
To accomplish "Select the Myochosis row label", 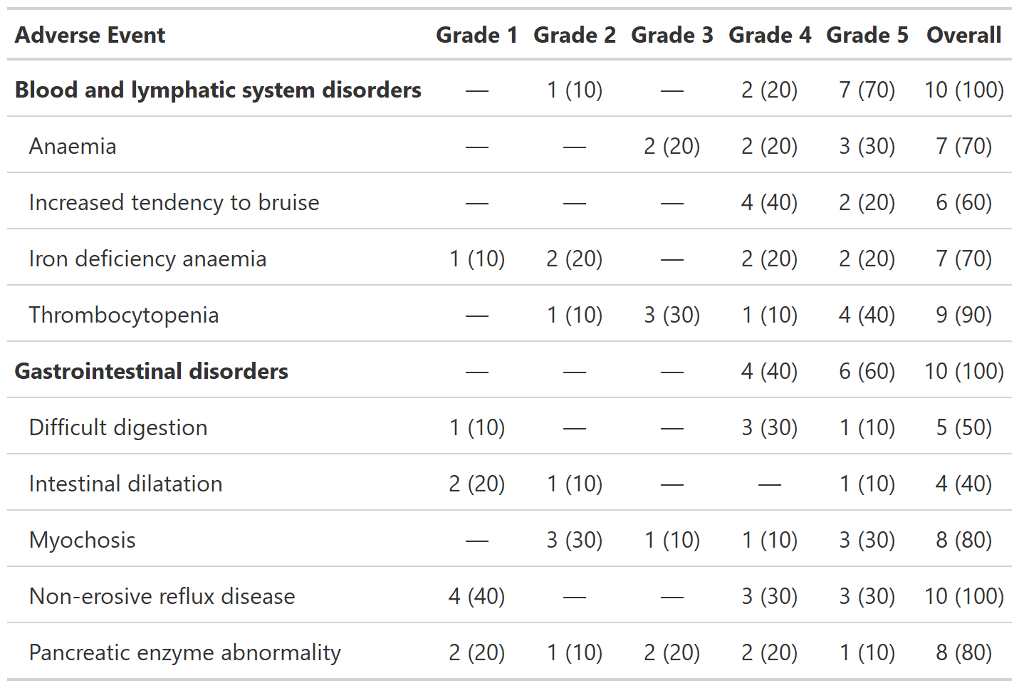I will pyautogui.click(x=82, y=540).
